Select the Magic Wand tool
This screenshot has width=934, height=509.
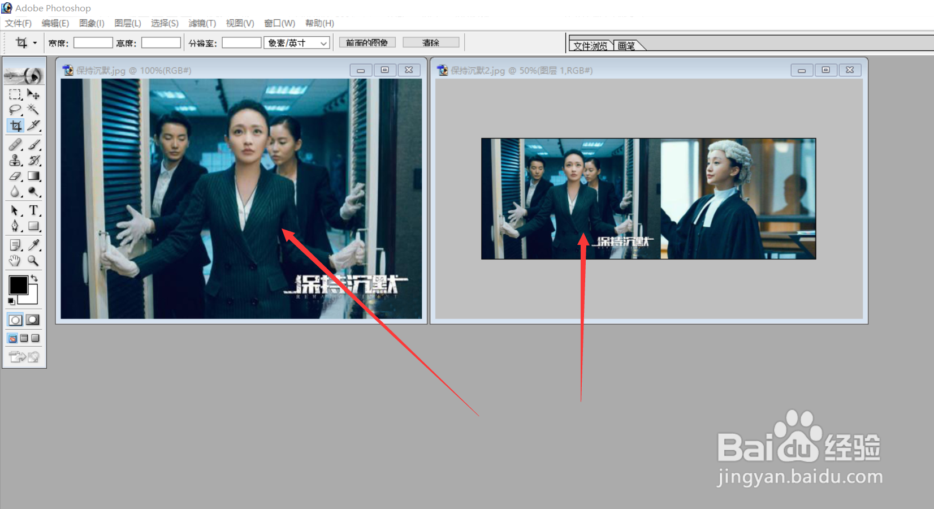tap(33, 110)
